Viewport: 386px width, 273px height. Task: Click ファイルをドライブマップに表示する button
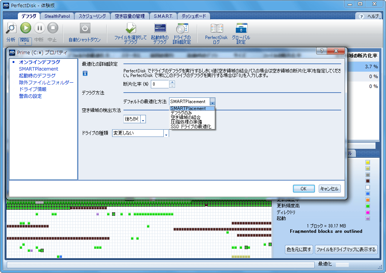click(x=346, y=249)
